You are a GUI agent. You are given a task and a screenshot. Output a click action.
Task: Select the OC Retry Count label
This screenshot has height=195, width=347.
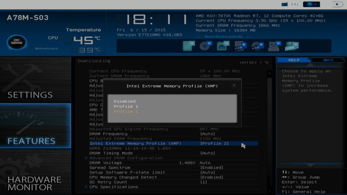click(x=108, y=182)
